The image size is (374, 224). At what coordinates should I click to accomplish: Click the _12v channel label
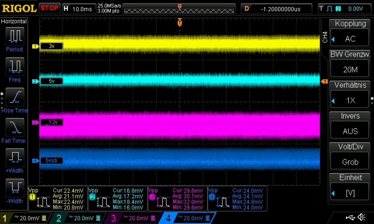point(51,123)
